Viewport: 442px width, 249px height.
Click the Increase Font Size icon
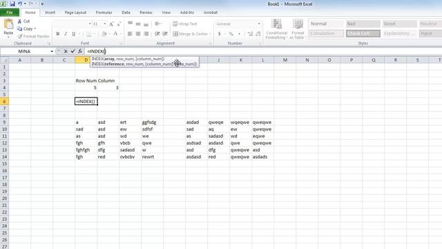tap(111, 24)
